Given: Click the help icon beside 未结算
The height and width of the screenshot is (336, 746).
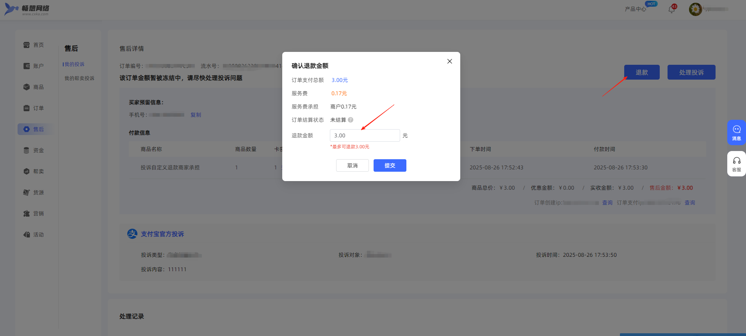Looking at the screenshot, I should tap(351, 120).
